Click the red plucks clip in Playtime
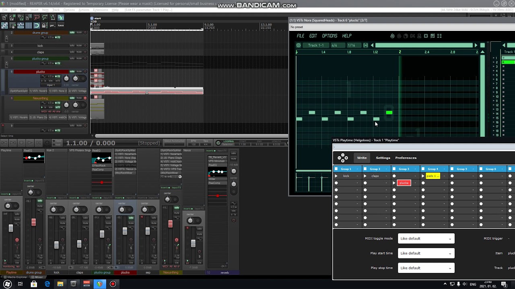 point(404,183)
